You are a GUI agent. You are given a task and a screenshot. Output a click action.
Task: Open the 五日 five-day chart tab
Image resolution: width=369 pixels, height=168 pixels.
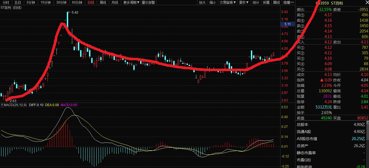pyautogui.click(x=18, y=2)
